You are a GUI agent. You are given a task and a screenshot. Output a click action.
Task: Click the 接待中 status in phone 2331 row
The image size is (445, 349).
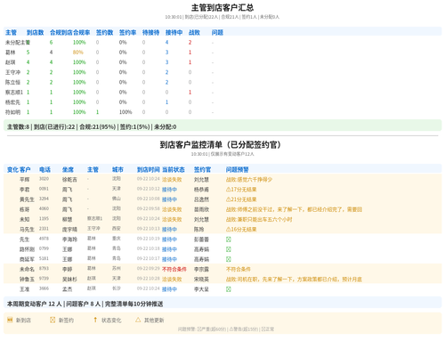pos(169,230)
